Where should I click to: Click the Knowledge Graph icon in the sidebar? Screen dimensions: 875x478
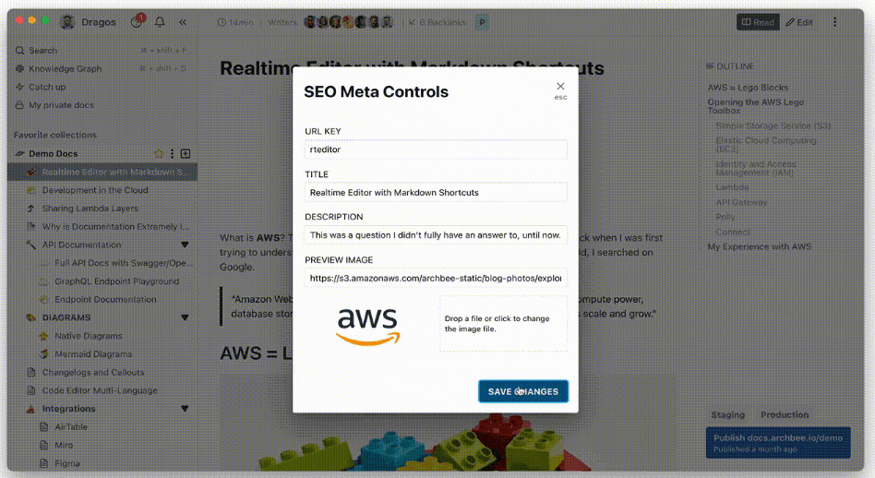coord(20,69)
